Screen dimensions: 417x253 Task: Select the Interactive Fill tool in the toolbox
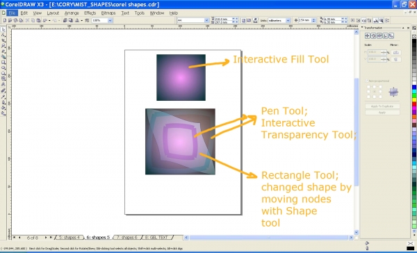click(x=3, y=113)
